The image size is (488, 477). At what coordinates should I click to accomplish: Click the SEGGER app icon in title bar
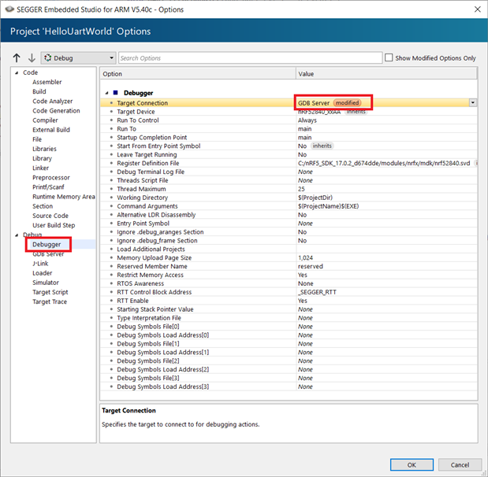tap(9, 9)
